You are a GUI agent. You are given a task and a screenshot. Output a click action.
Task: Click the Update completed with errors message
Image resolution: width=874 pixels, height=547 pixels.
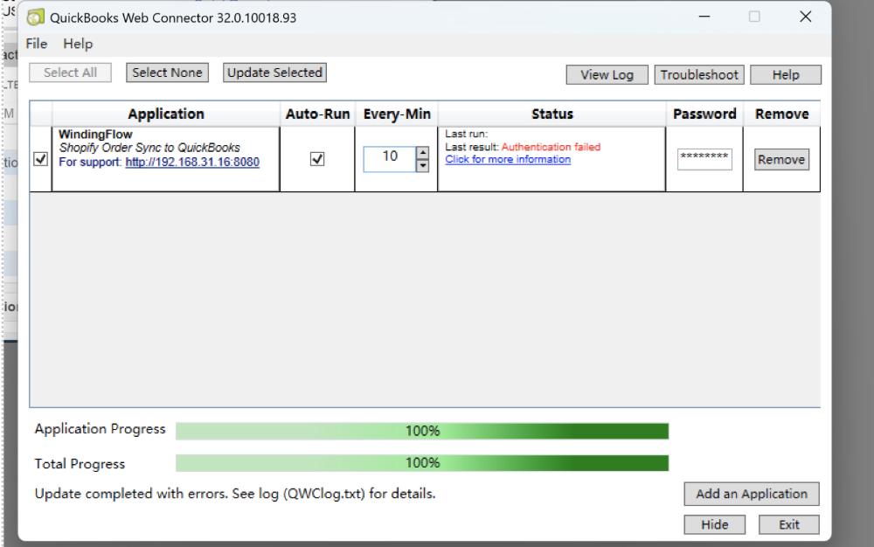click(234, 494)
